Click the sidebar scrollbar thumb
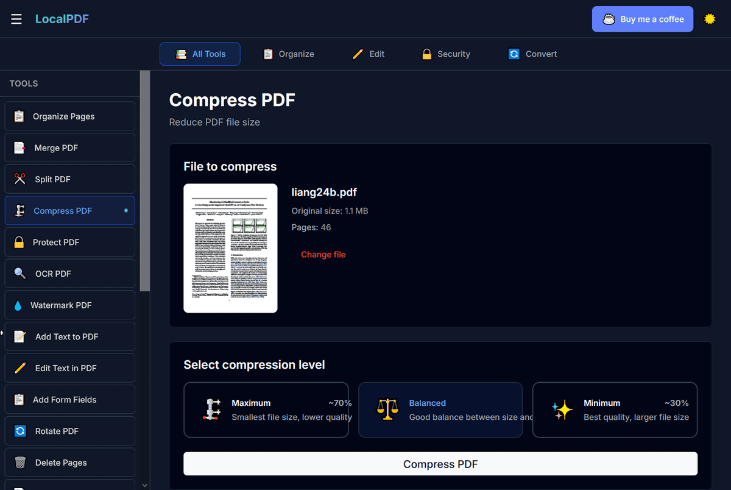 click(x=144, y=180)
